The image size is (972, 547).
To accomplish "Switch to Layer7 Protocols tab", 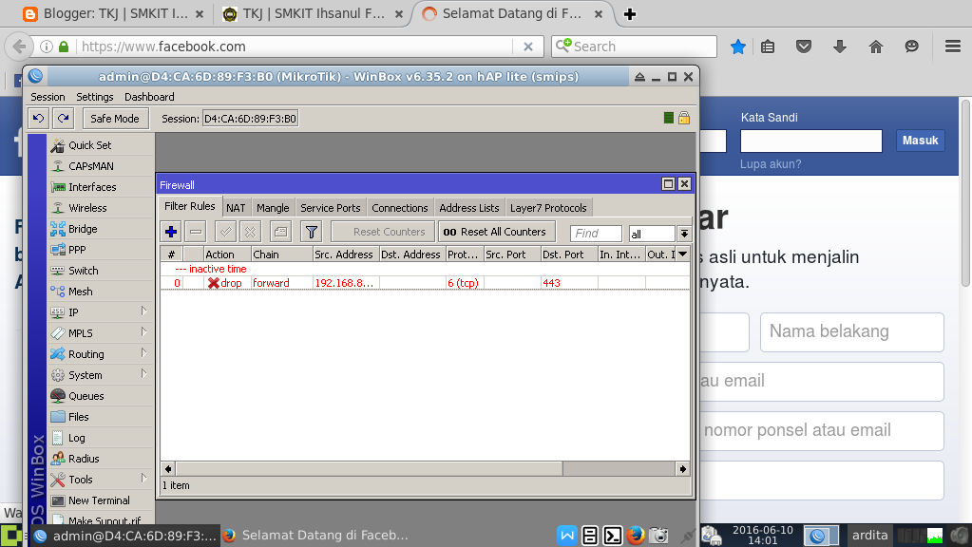I will click(x=548, y=208).
